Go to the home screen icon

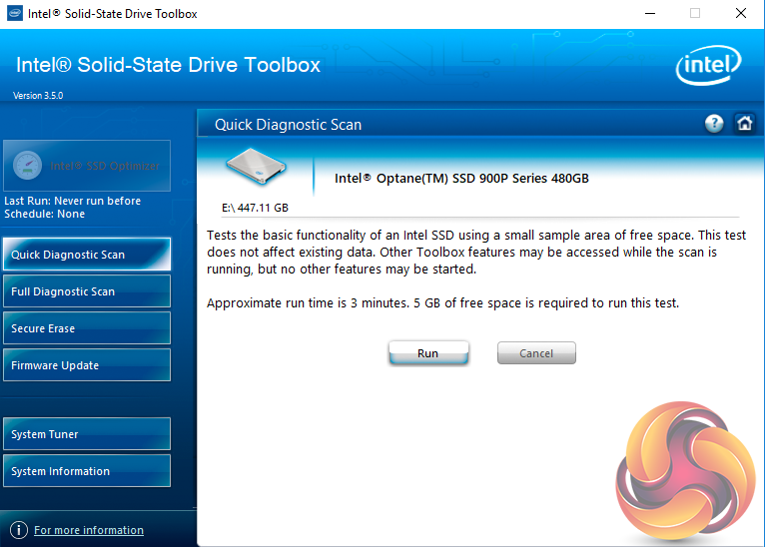[x=744, y=124]
